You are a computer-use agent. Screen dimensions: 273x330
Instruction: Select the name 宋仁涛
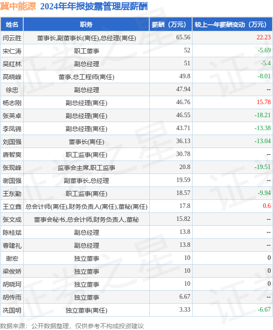tap(12, 51)
